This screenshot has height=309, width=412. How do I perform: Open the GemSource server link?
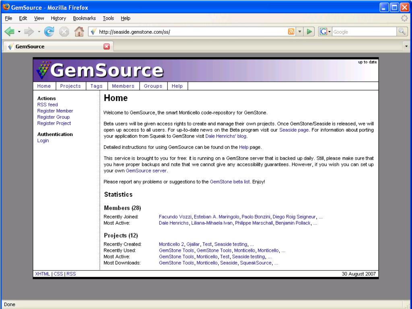[x=146, y=171]
